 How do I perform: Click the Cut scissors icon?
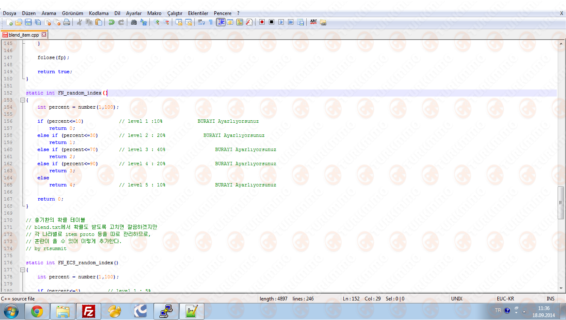coord(79,22)
